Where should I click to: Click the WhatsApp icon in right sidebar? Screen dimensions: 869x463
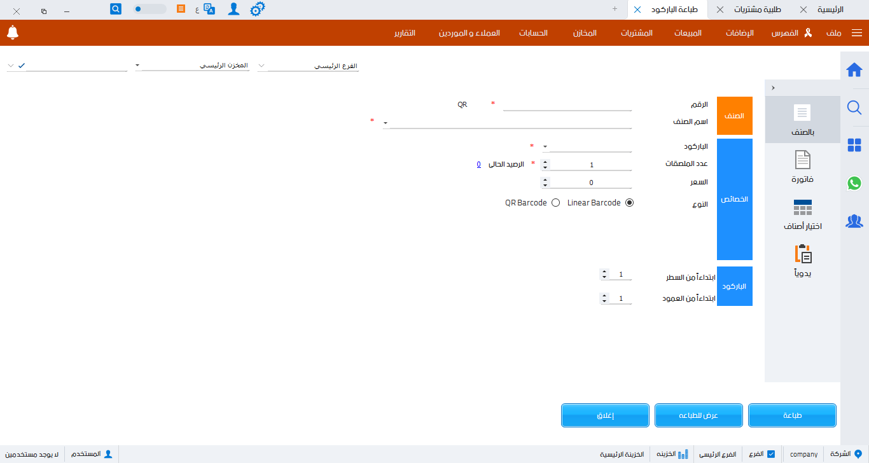click(x=854, y=183)
